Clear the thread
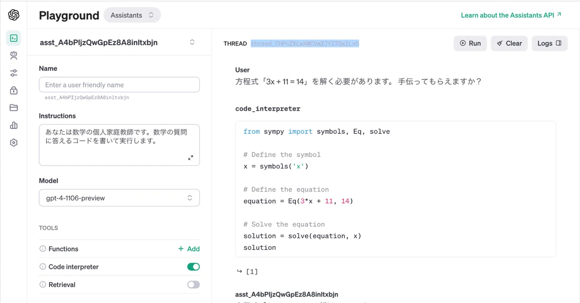580x303 pixels. point(509,43)
